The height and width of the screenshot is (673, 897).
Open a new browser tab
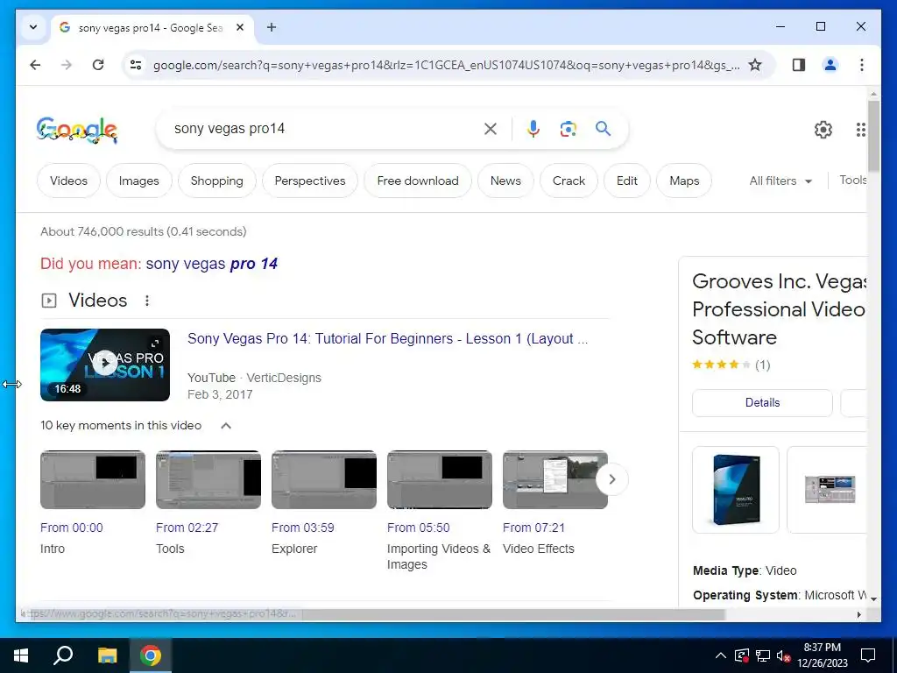point(272,27)
